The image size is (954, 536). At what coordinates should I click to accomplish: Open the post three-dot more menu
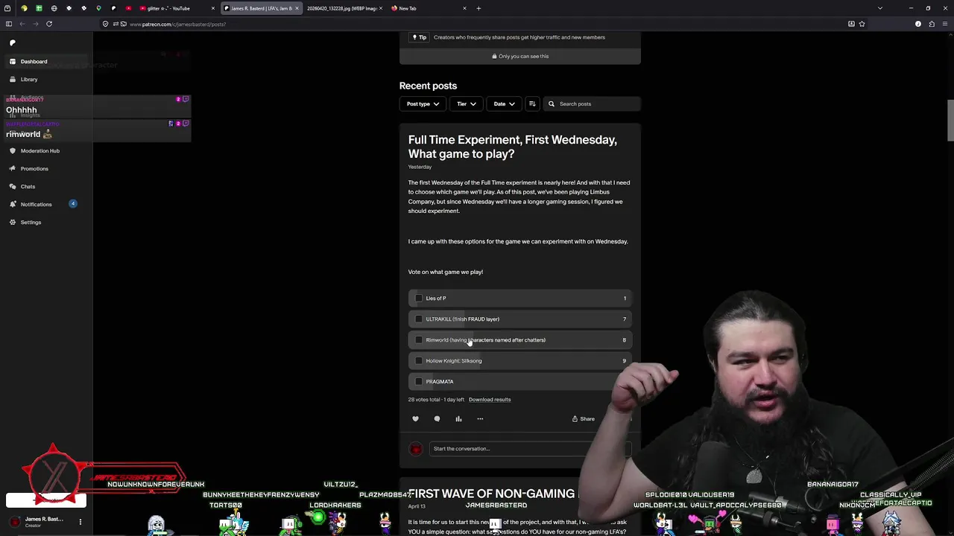(x=480, y=419)
